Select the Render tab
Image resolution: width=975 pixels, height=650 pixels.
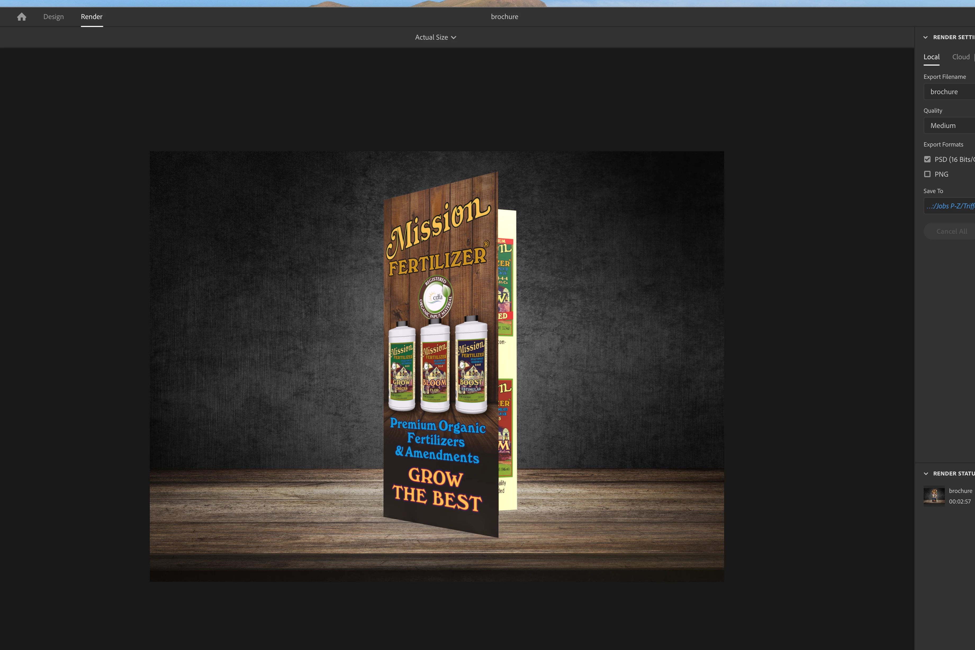click(91, 17)
